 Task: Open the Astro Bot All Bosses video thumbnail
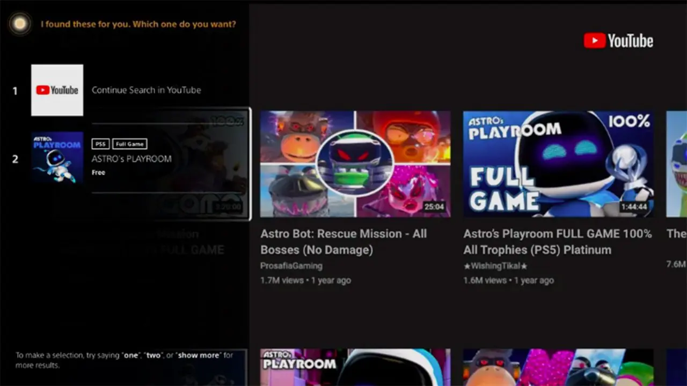point(355,164)
